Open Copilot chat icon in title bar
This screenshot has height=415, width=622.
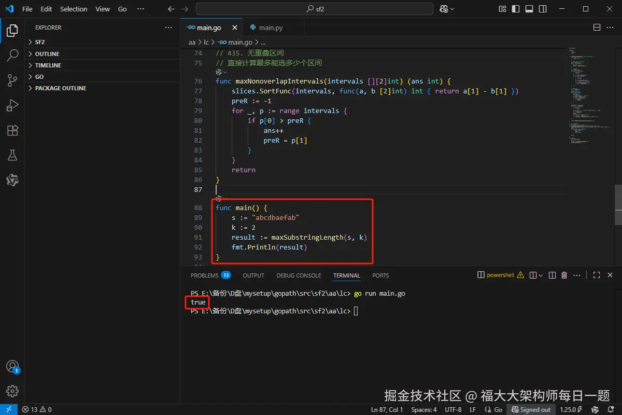tap(444, 9)
